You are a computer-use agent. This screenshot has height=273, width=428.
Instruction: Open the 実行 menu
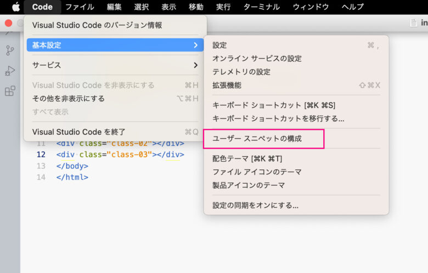pyautogui.click(x=223, y=7)
